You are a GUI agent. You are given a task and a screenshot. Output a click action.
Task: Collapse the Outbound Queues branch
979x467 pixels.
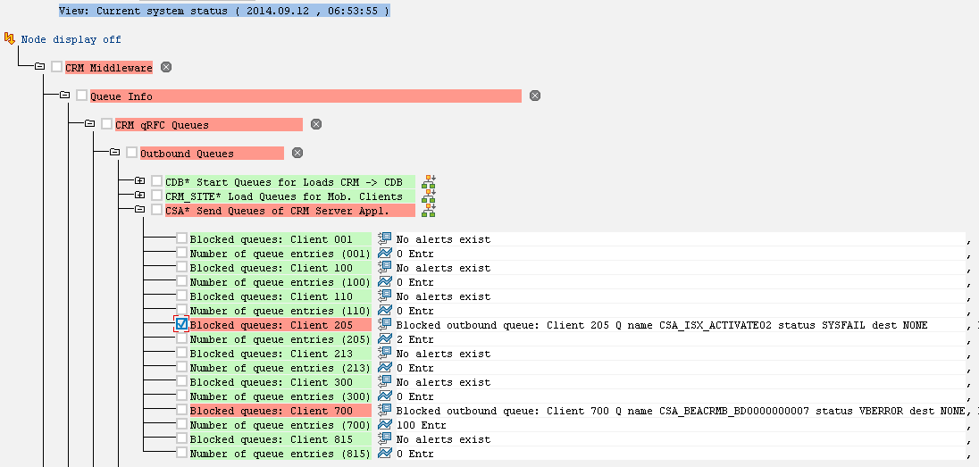(115, 153)
